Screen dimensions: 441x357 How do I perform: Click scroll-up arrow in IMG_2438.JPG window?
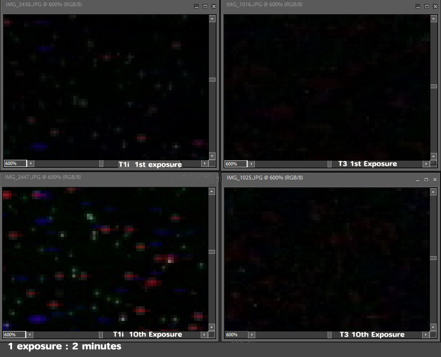pos(212,19)
